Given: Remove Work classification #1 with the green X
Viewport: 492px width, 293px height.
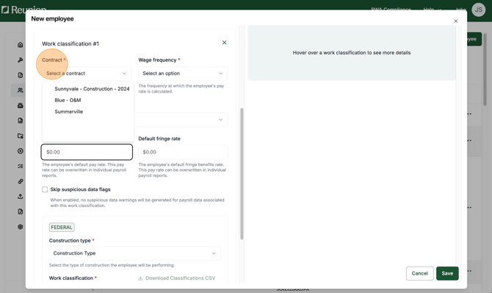Looking at the screenshot, I should [225, 43].
